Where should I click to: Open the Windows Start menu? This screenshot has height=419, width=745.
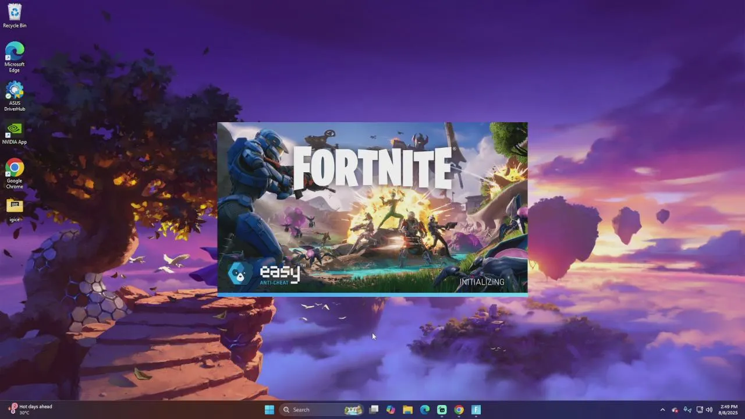(x=269, y=410)
